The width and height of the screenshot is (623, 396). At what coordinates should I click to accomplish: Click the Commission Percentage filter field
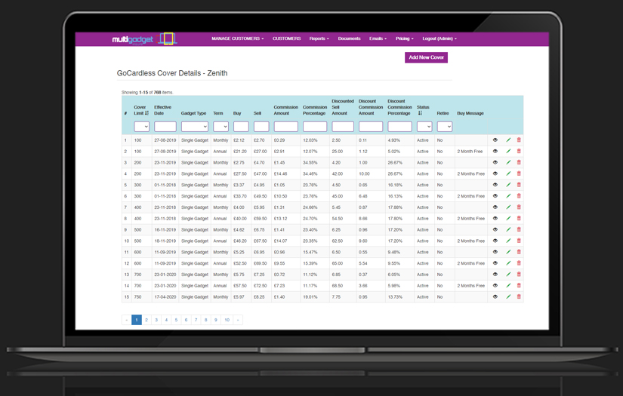315,127
